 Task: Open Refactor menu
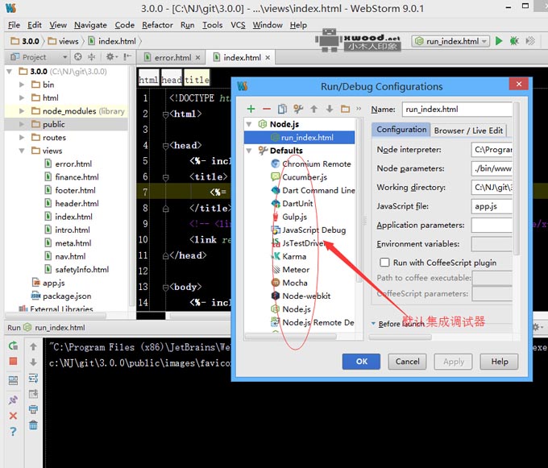[157, 25]
